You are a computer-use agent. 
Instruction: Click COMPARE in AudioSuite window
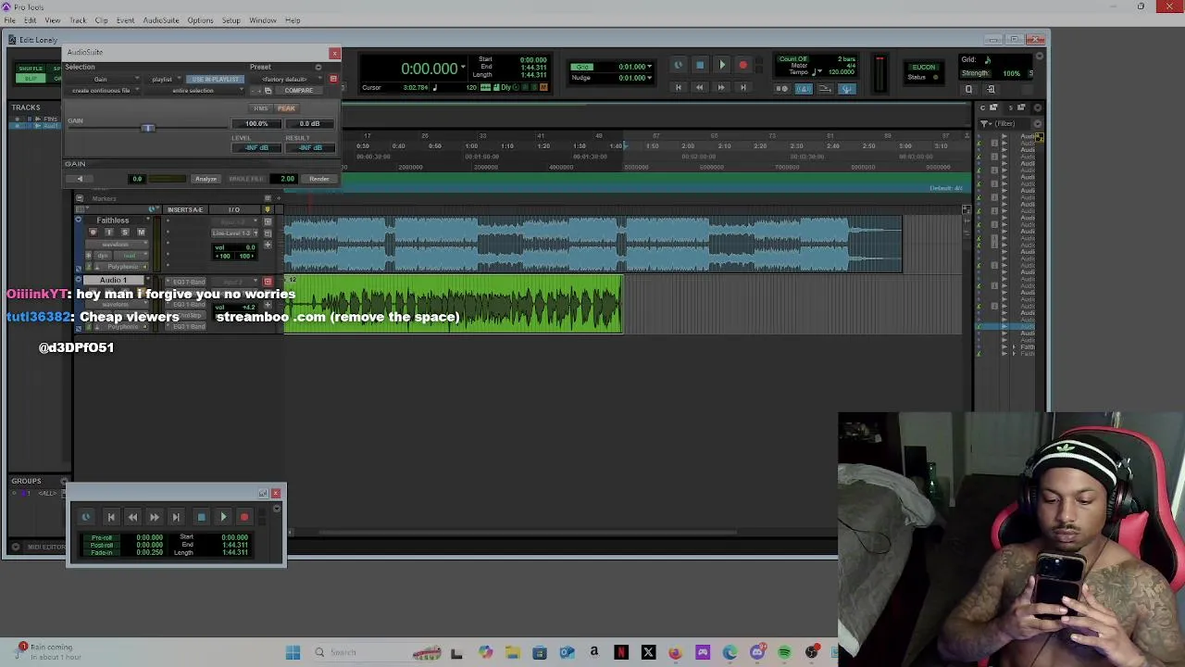pos(298,91)
